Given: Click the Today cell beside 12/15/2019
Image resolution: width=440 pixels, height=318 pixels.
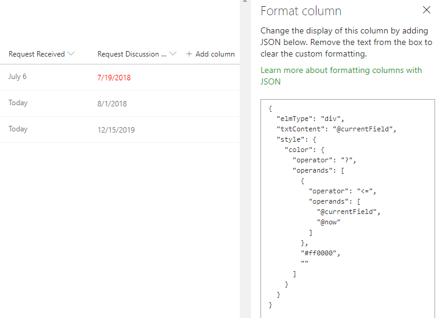Looking at the screenshot, I should (x=18, y=130).
